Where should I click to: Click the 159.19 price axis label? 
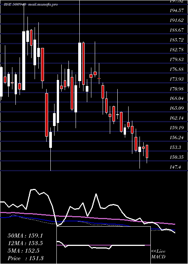tap(176, 128)
